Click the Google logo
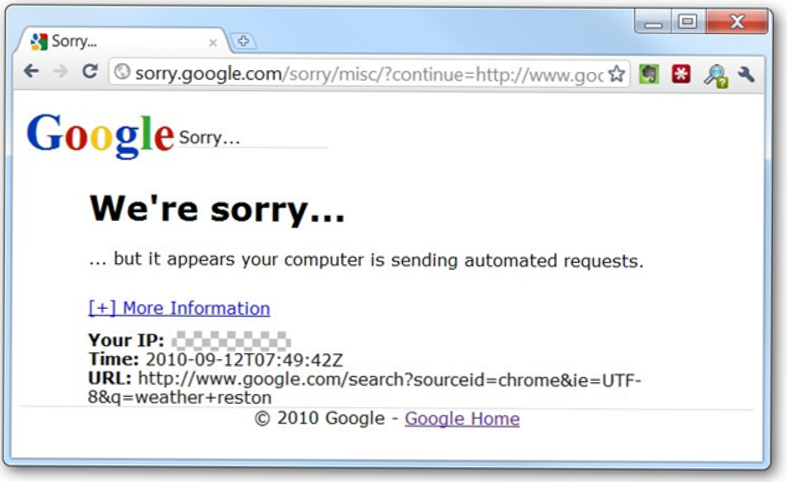This screenshot has width=787, height=482. [x=100, y=135]
